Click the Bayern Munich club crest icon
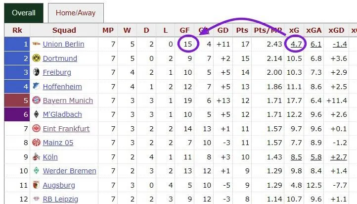 pyautogui.click(x=36, y=101)
